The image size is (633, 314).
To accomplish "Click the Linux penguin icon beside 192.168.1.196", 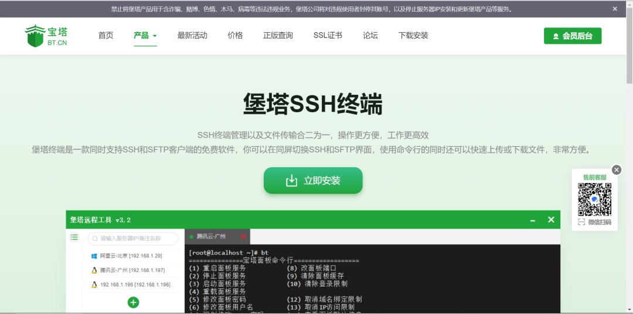I will pyautogui.click(x=94, y=285).
